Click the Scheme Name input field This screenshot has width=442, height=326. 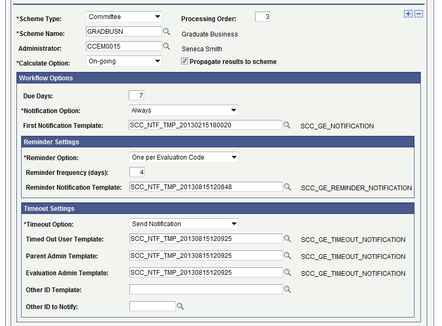coord(124,32)
